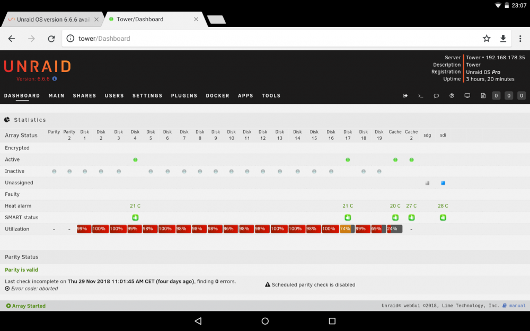Open the system info monitor icon
This screenshot has height=331, width=530.
[467, 95]
